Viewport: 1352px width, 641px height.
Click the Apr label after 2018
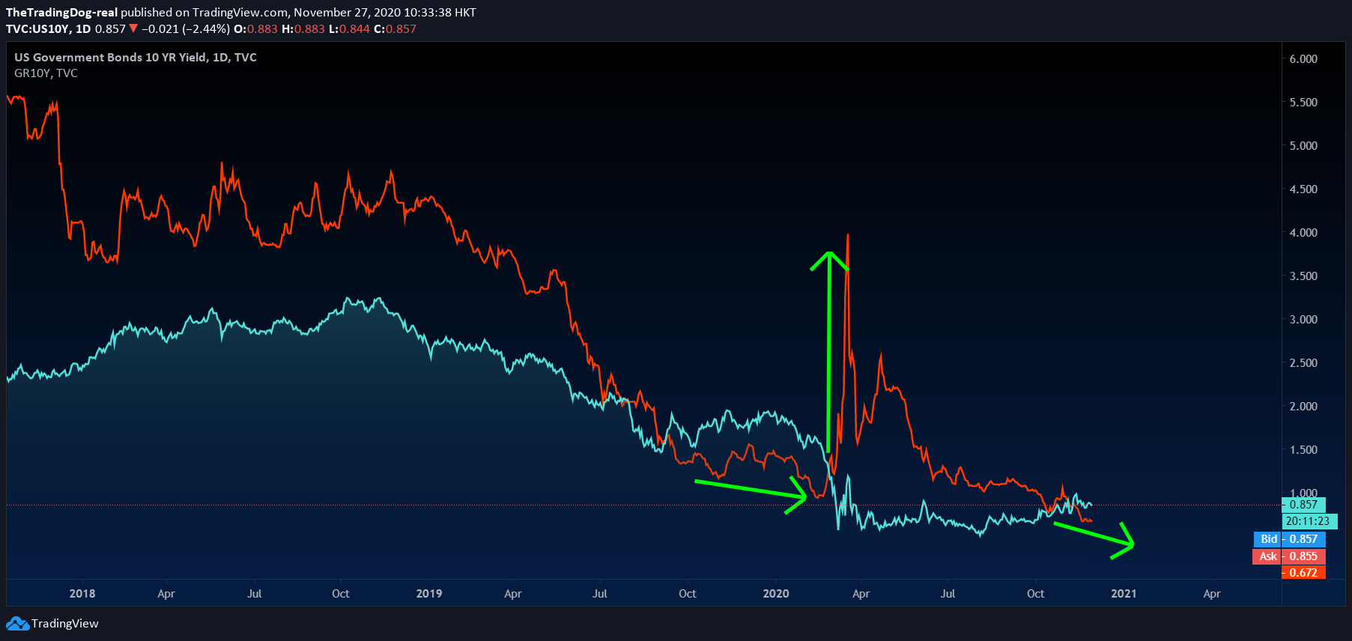166,593
